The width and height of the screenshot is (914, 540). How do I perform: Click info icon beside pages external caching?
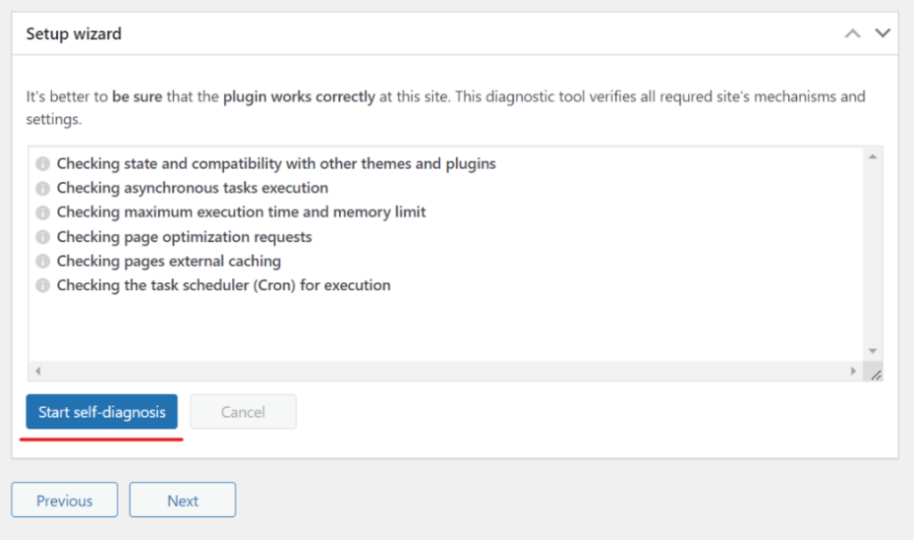tap(43, 262)
